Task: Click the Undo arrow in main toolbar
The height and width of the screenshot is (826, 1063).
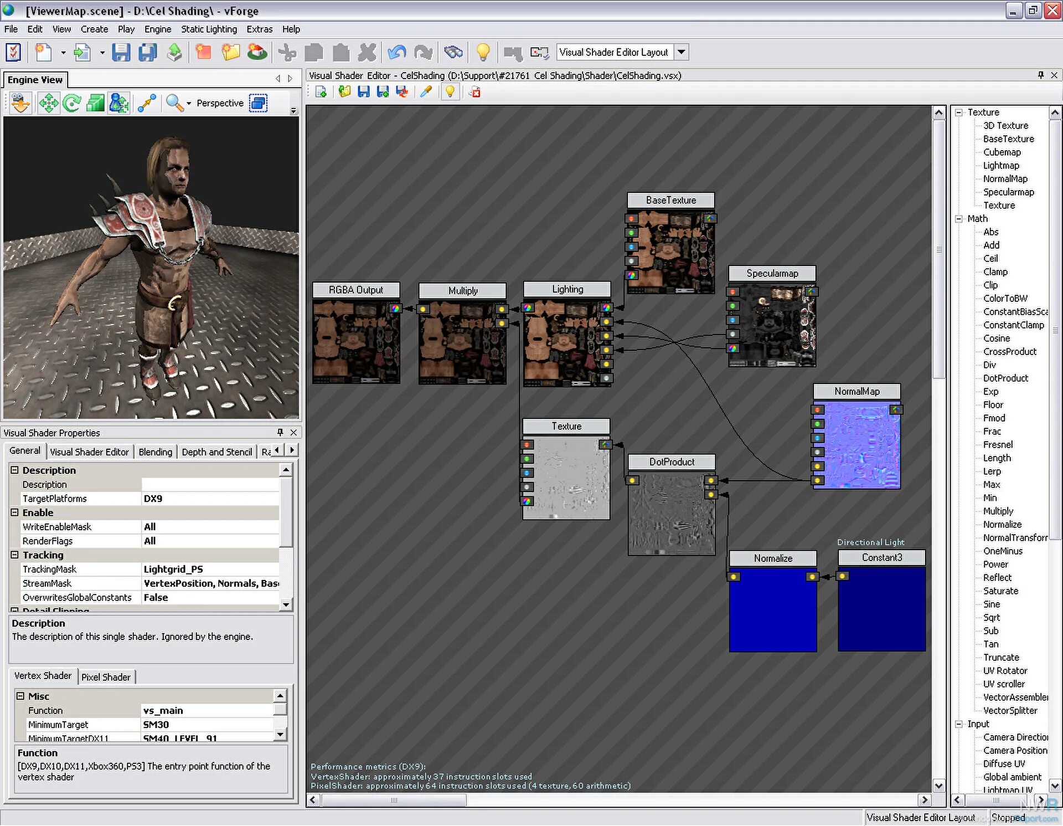Action: 396,53
